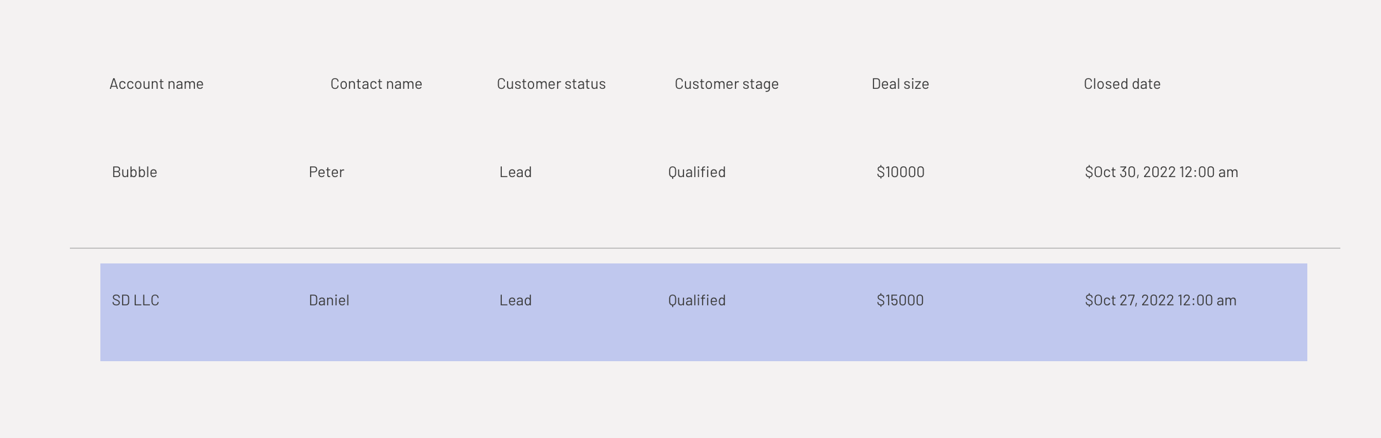Select the $15000 deal size cell
The image size is (1381, 438).
(x=900, y=300)
